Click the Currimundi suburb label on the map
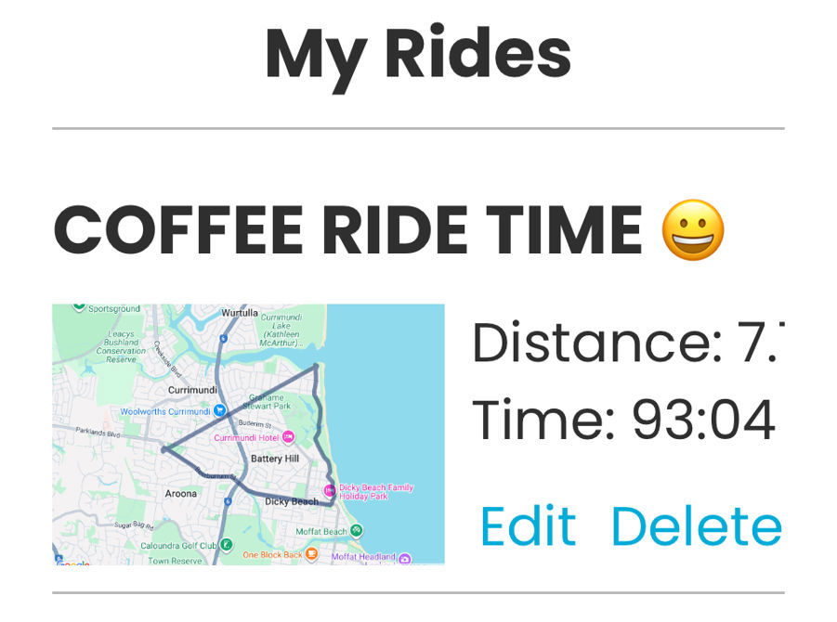 click(192, 390)
